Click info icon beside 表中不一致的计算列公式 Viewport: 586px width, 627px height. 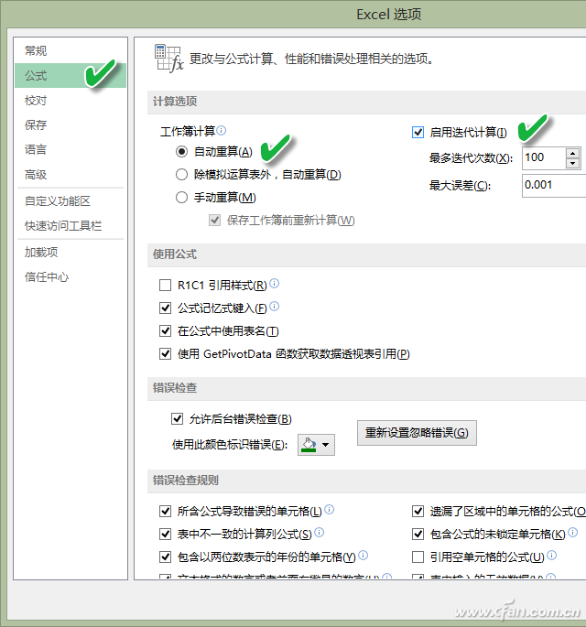click(320, 532)
